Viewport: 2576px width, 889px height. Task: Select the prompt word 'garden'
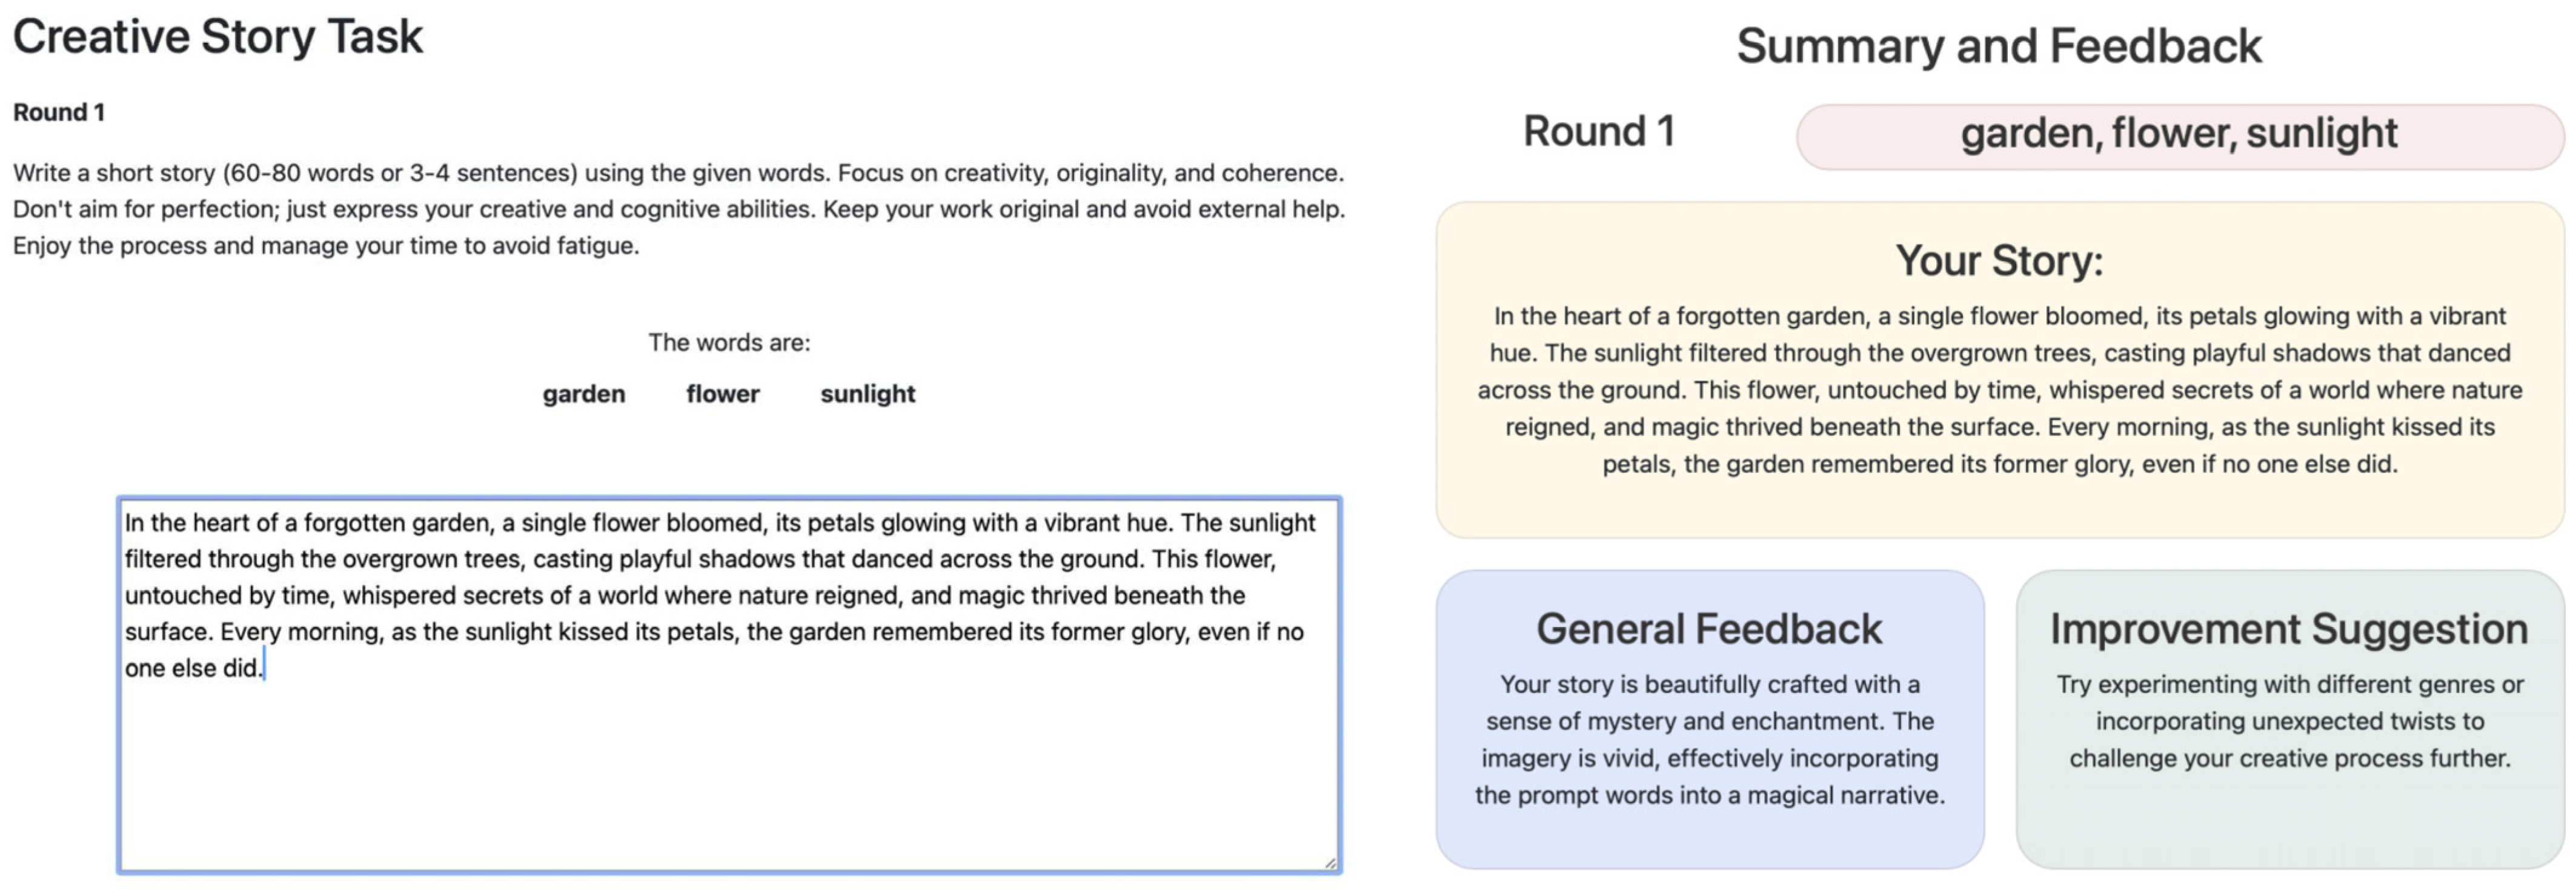pos(584,393)
